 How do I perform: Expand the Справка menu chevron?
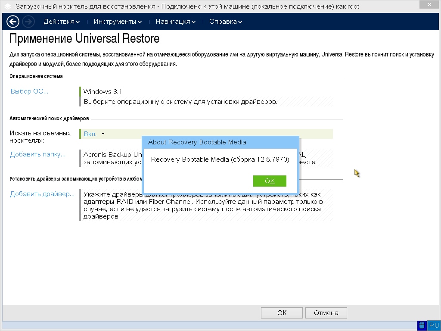point(239,22)
